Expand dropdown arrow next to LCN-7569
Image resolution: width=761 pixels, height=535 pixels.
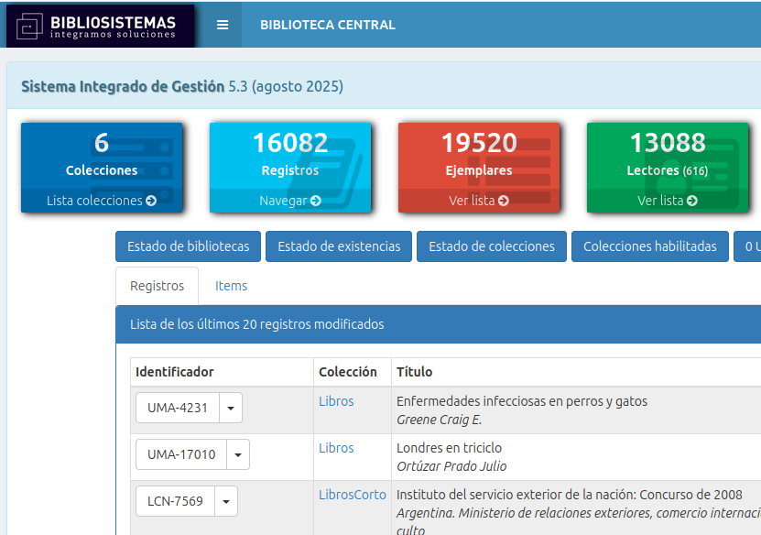click(x=226, y=501)
